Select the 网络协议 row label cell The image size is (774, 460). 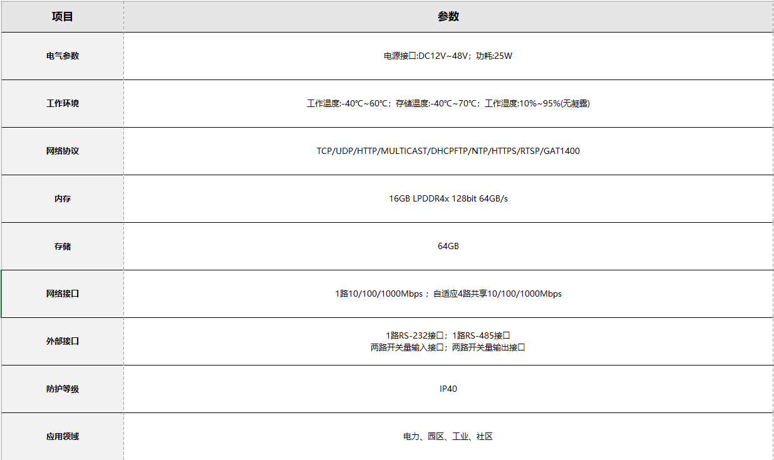point(63,151)
